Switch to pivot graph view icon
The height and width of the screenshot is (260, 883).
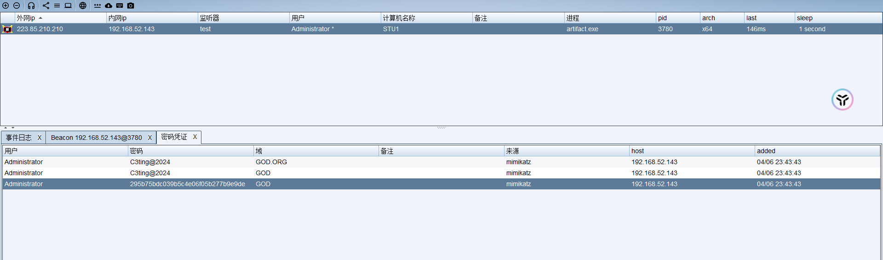46,6
